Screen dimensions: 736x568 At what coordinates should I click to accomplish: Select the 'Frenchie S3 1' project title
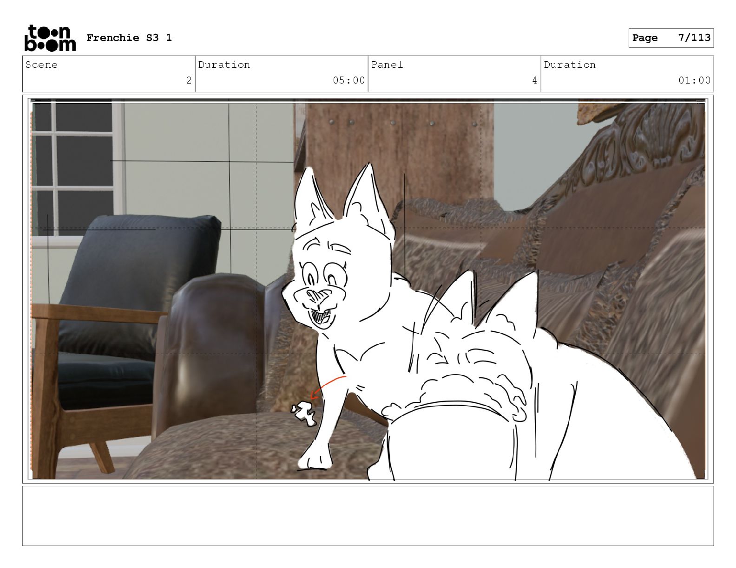point(129,38)
